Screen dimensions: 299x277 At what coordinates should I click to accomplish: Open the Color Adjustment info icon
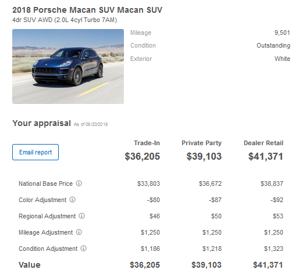pyautogui.click(x=72, y=199)
